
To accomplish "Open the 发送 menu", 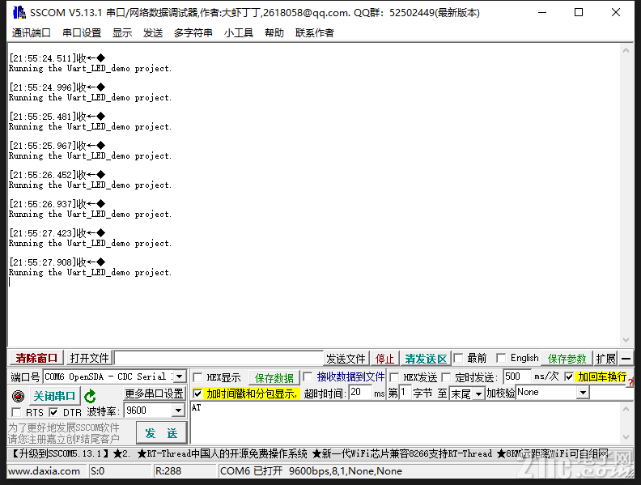I will click(153, 32).
